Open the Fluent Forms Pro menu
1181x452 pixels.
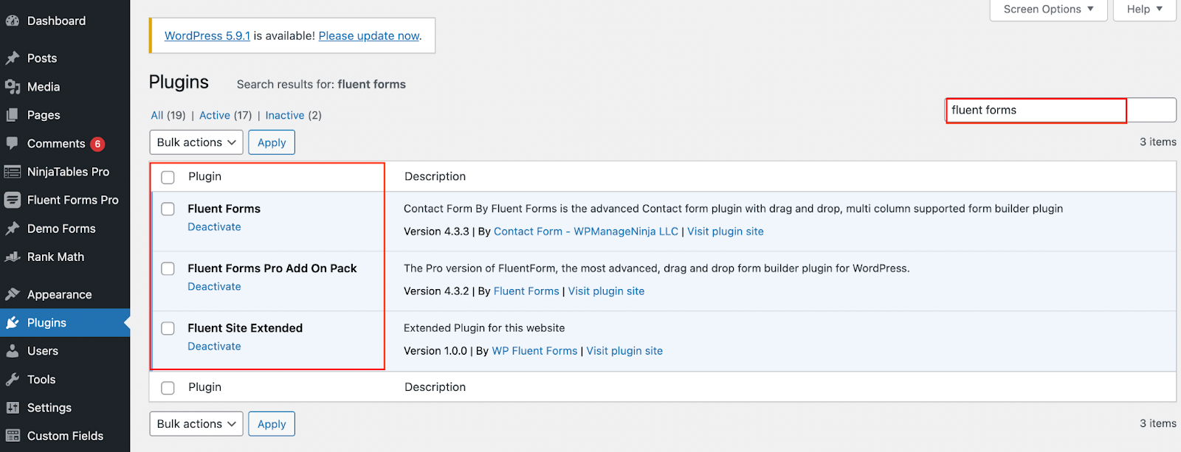(72, 200)
